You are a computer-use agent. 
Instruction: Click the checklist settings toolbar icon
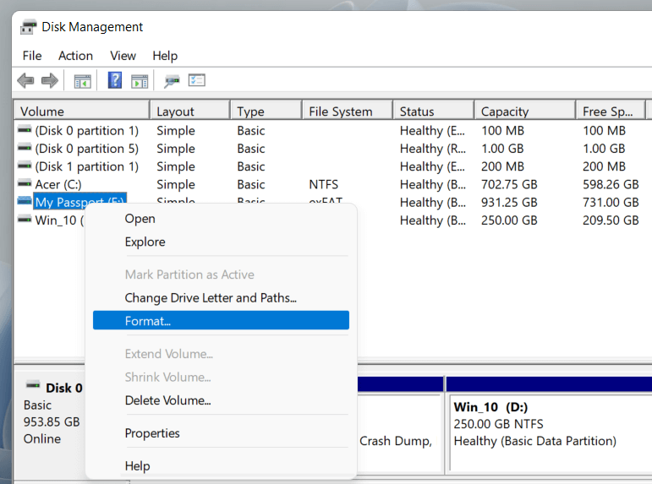pos(197,81)
